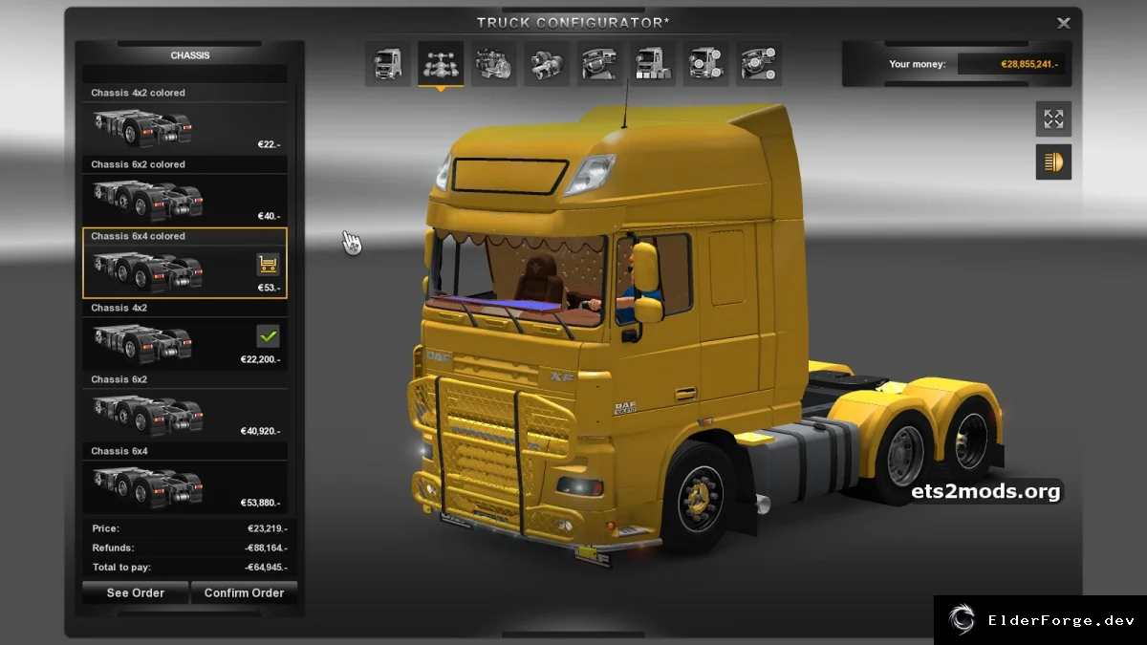The width and height of the screenshot is (1147, 645).
Task: Choose the Chassis 6x2 colored option
Action: tap(184, 192)
